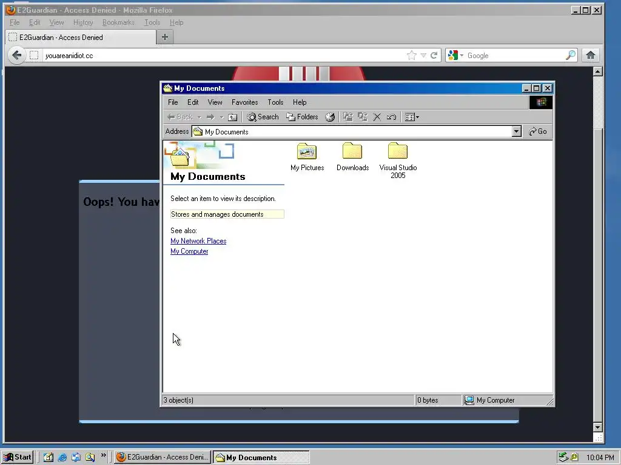This screenshot has width=621, height=465.
Task: Open the My Pictures folder
Action: [x=307, y=157]
